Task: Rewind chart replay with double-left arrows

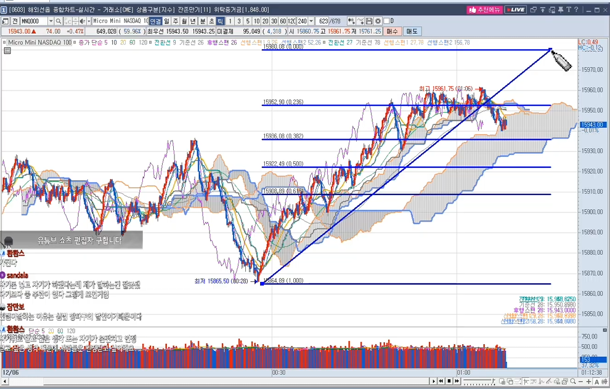Action: coord(441,381)
